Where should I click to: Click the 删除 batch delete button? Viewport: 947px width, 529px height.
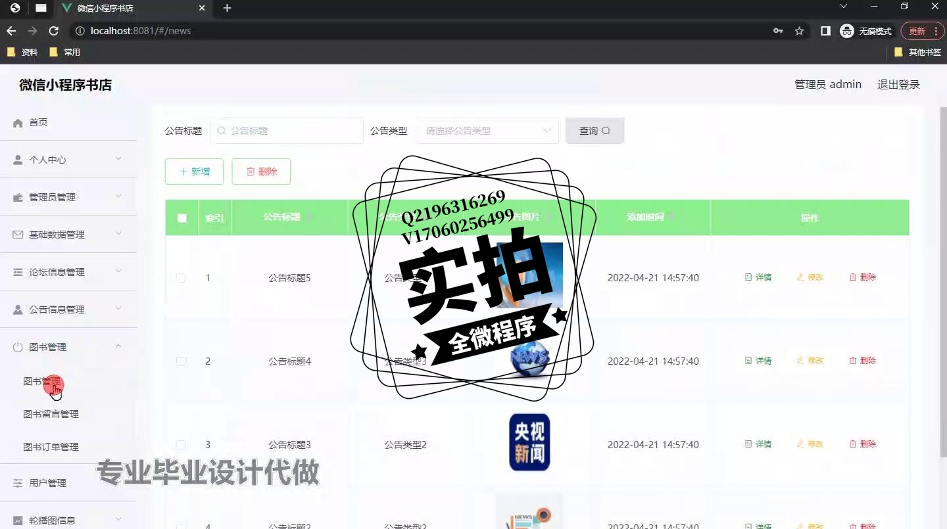pos(261,172)
